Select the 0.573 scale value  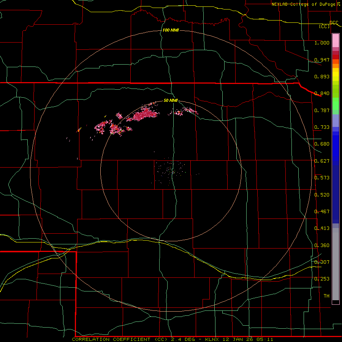[322, 178]
